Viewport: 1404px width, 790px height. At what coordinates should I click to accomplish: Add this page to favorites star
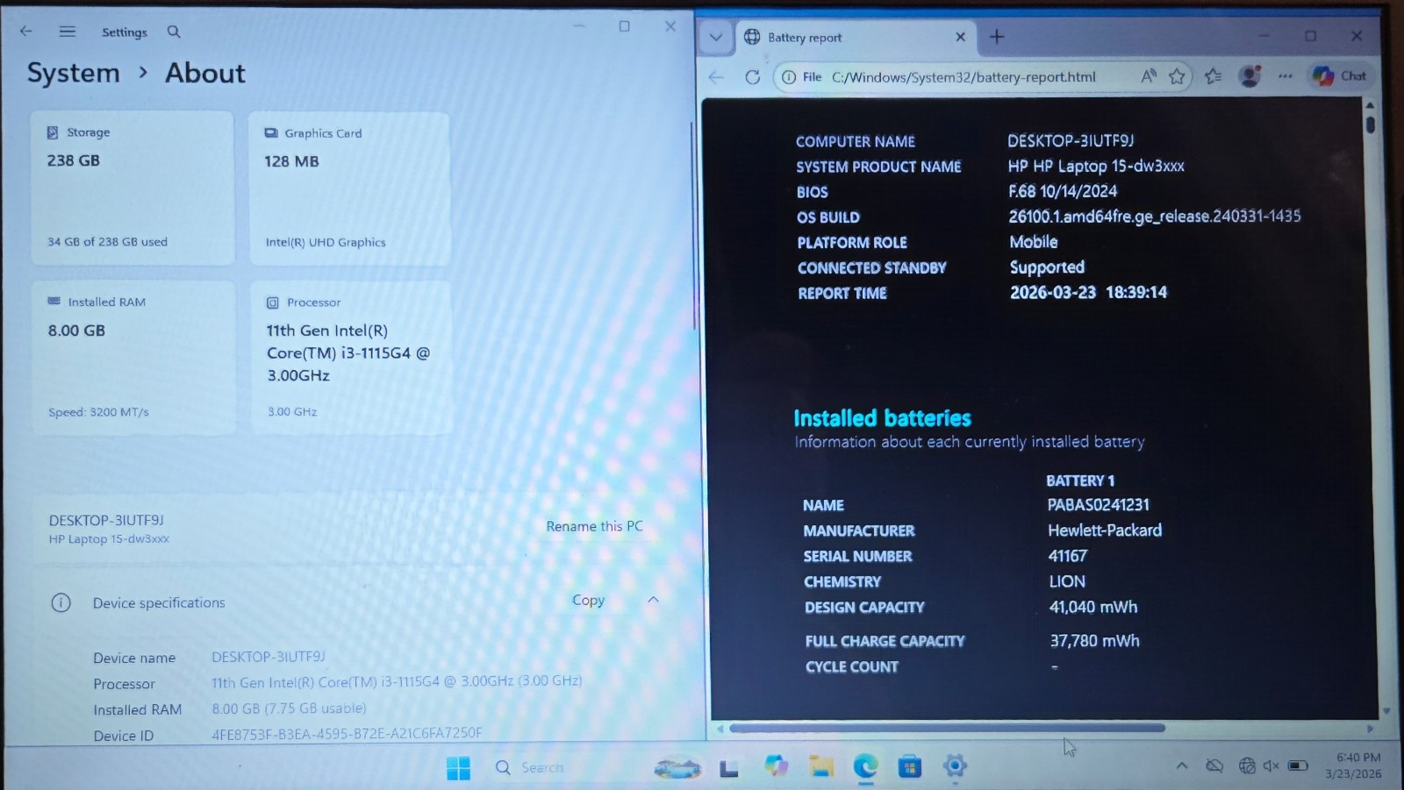click(1178, 76)
